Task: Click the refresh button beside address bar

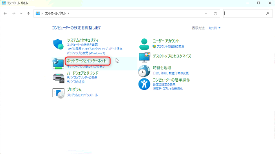Action: click(215, 13)
